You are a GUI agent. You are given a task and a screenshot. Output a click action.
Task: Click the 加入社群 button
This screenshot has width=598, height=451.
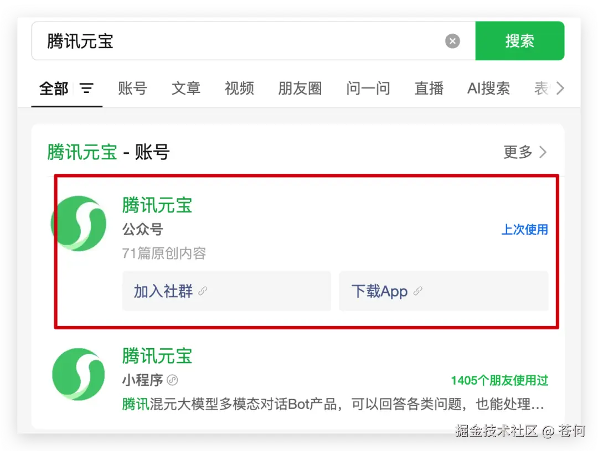click(226, 291)
